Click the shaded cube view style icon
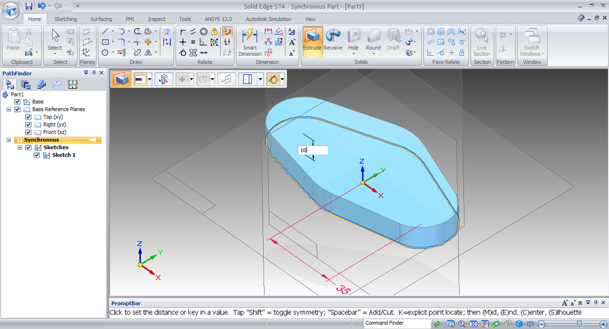The image size is (609, 329). [520, 323]
